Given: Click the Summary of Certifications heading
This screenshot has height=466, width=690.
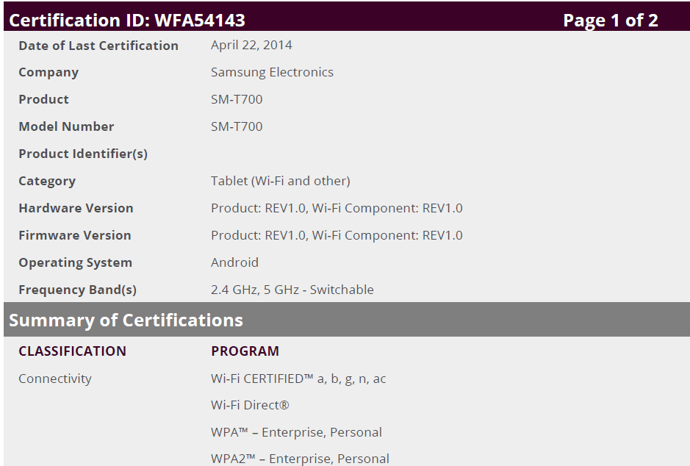Looking at the screenshot, I should tap(126, 320).
